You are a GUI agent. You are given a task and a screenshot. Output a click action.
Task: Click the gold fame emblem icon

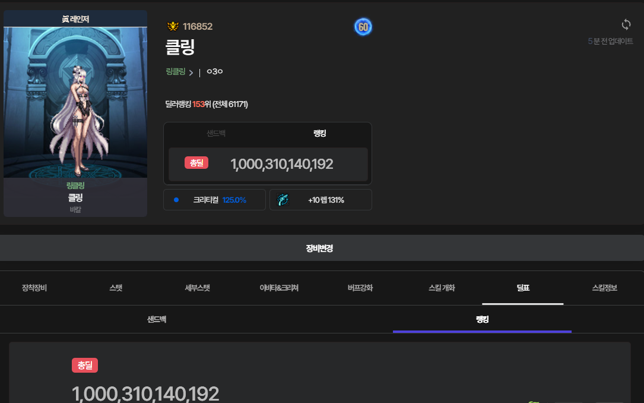coord(173,26)
